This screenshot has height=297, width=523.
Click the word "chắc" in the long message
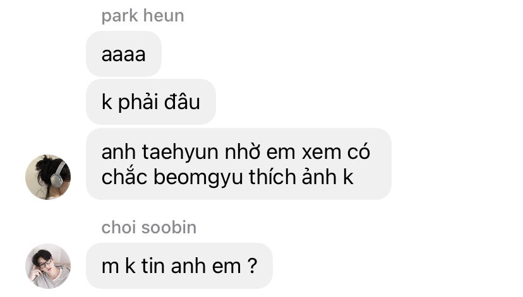[124, 177]
